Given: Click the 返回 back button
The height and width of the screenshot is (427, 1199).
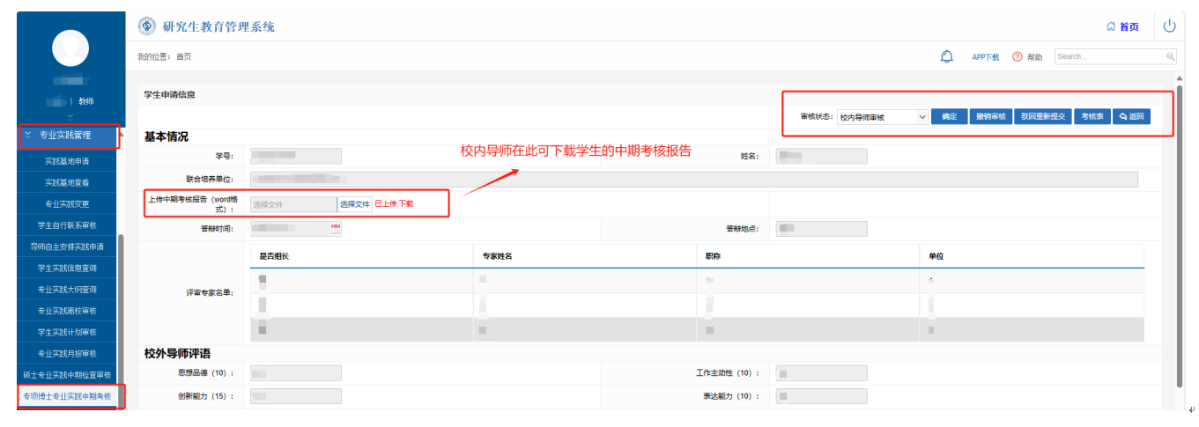Looking at the screenshot, I should pyautogui.click(x=1131, y=116).
